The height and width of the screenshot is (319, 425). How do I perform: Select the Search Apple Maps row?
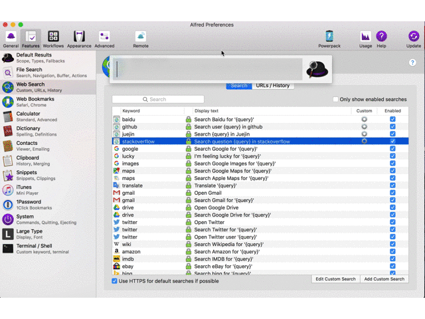point(260,178)
